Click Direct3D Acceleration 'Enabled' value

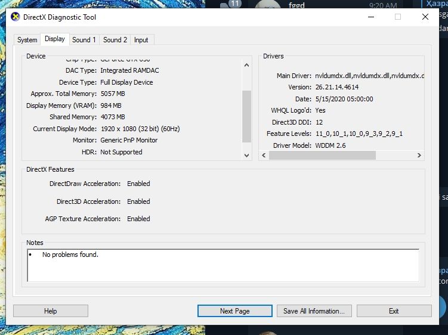point(138,201)
